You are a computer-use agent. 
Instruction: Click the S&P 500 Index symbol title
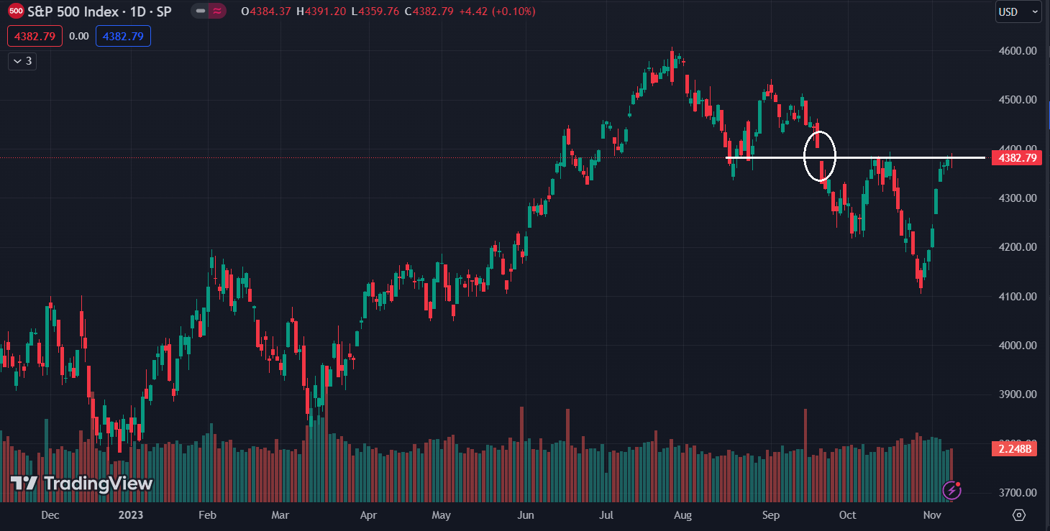tap(100, 11)
